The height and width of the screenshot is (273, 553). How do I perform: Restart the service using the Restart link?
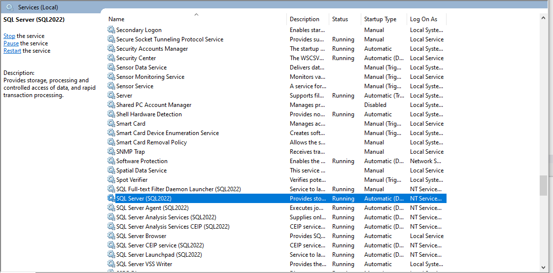(x=12, y=51)
